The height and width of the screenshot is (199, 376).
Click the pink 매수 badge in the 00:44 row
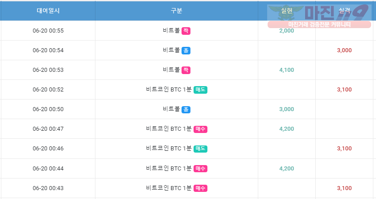pyautogui.click(x=200, y=169)
